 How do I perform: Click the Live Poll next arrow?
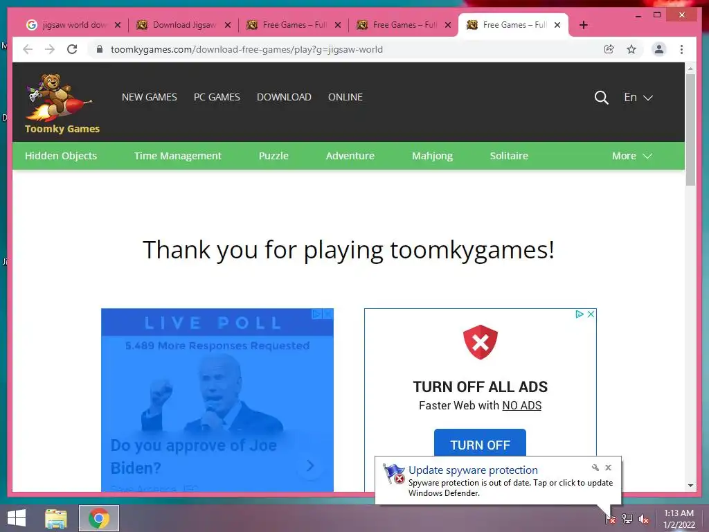310,465
